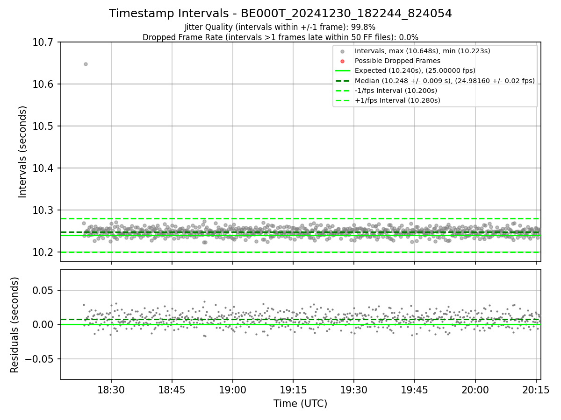561x420 pixels.
Task: Click the x-axis tick label 20:00
Action: 476,390
